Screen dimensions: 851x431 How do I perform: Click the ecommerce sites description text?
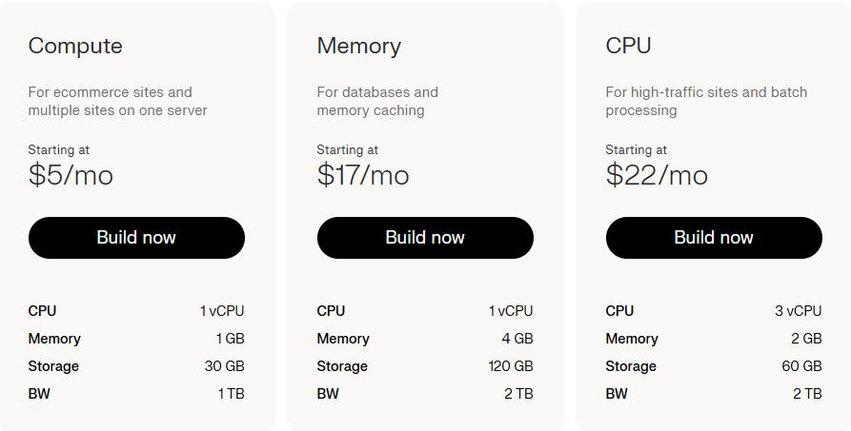[117, 101]
